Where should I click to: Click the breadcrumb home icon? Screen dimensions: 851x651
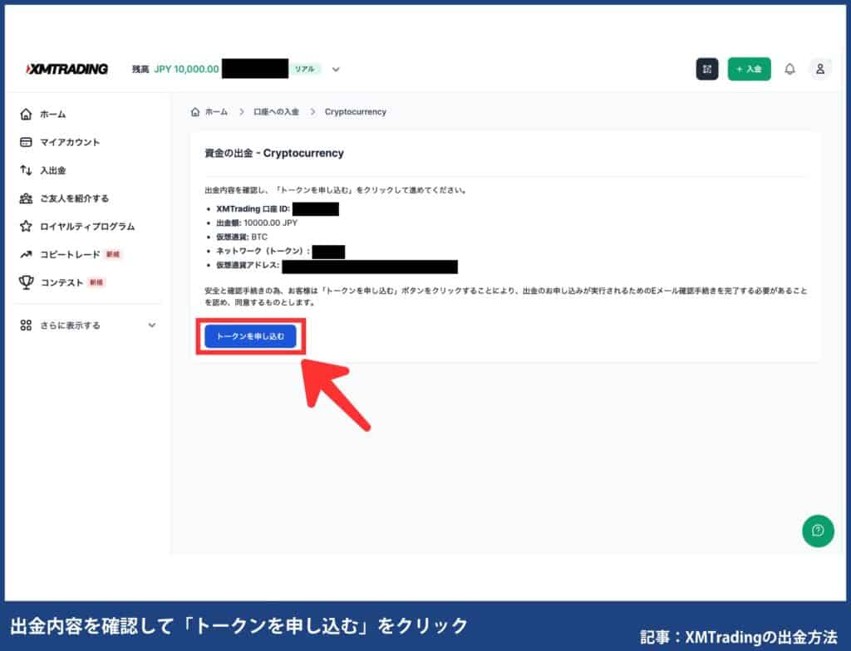[195, 112]
